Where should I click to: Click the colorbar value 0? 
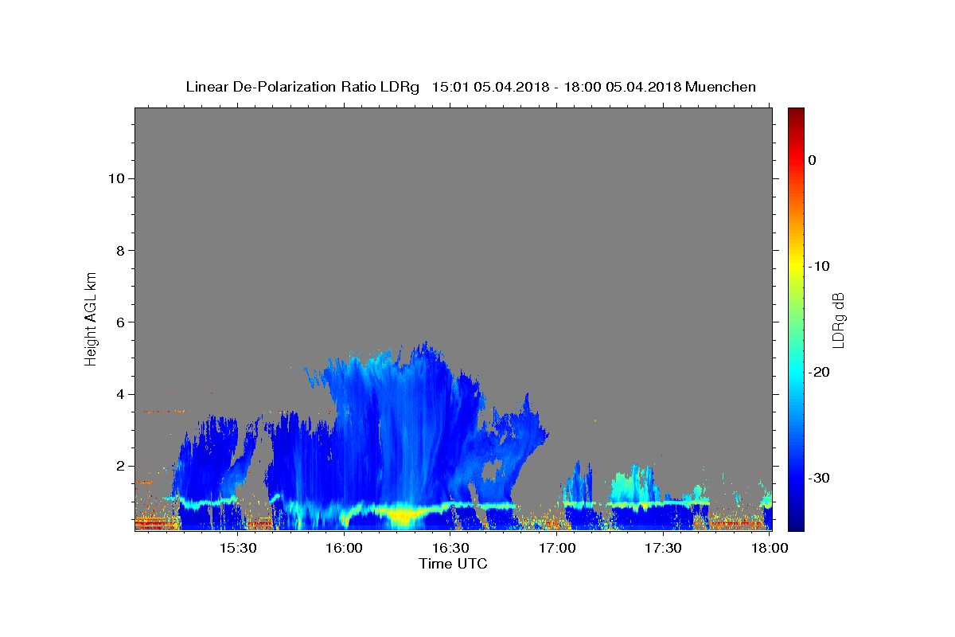click(x=812, y=160)
